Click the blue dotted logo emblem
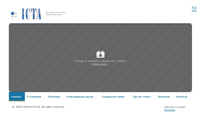 (x=15, y=16)
